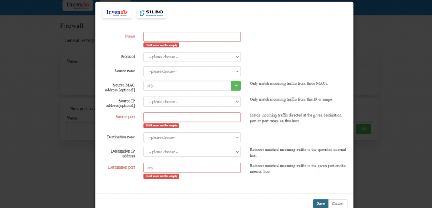Open the Source IP address dropdown

[x=192, y=102]
